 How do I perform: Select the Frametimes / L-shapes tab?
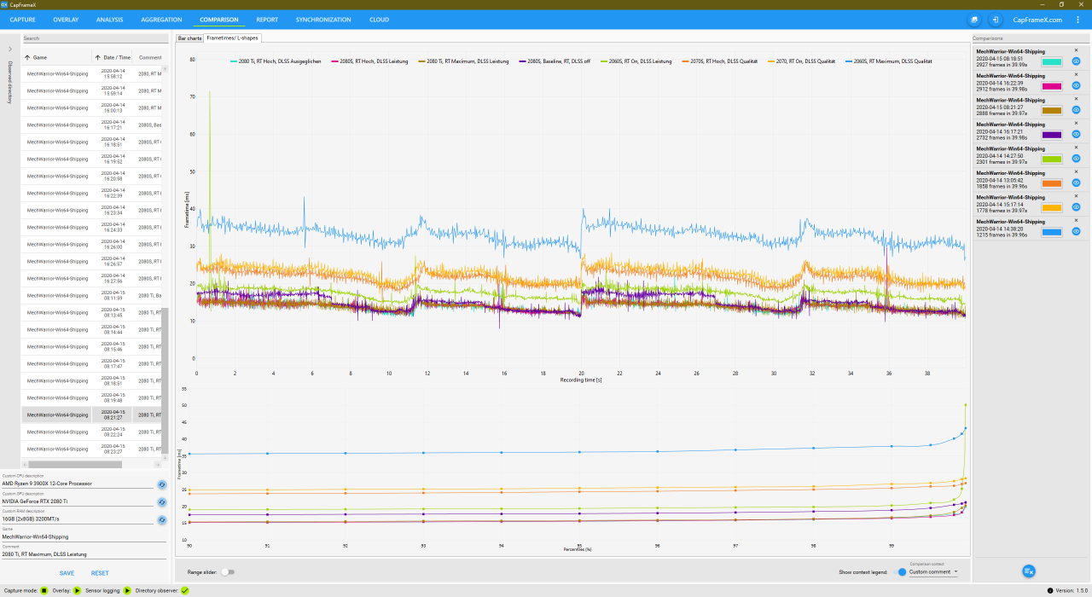coord(232,38)
